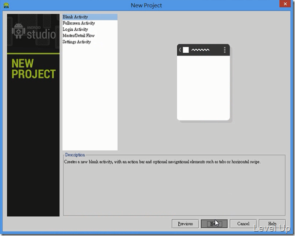This screenshot has width=295, height=236.
Task: Click the blank activity preview thumbnail
Action: tap(203, 82)
